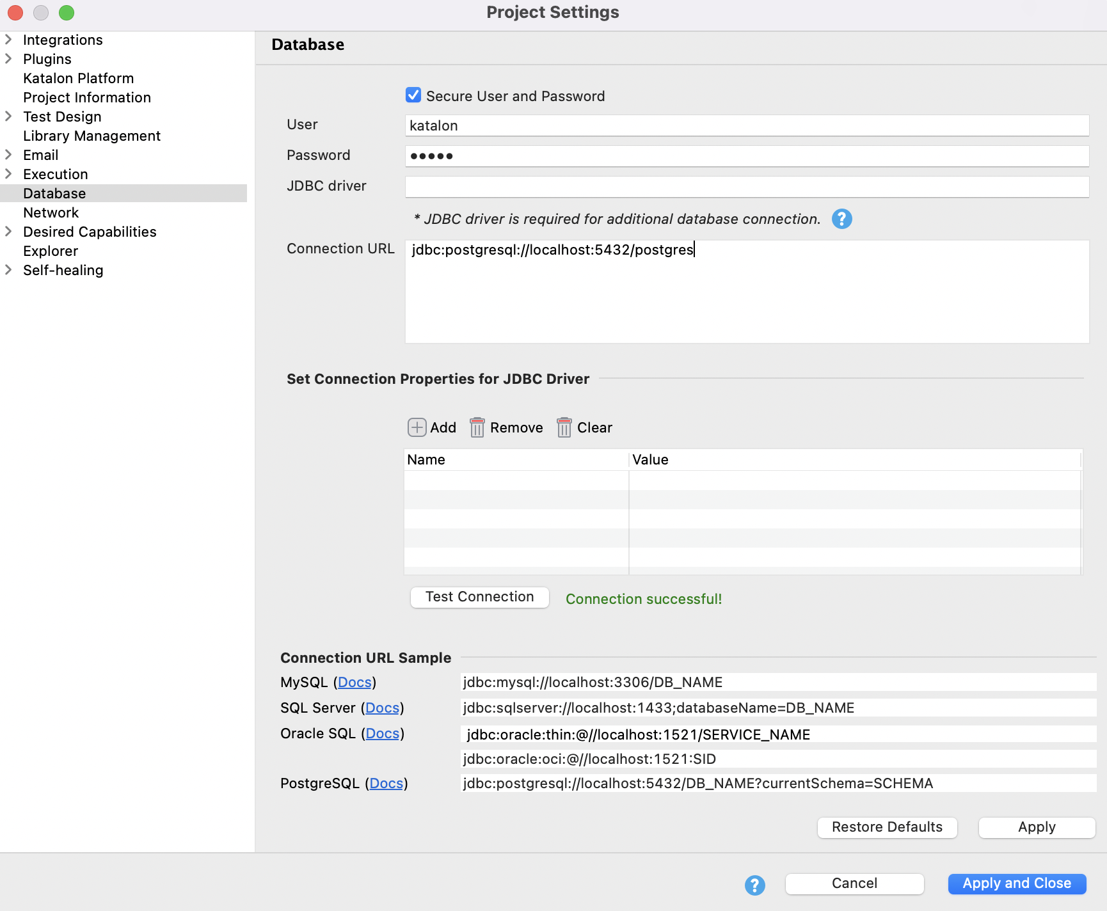
Task: Expand the Email settings section
Action: pyautogui.click(x=9, y=155)
